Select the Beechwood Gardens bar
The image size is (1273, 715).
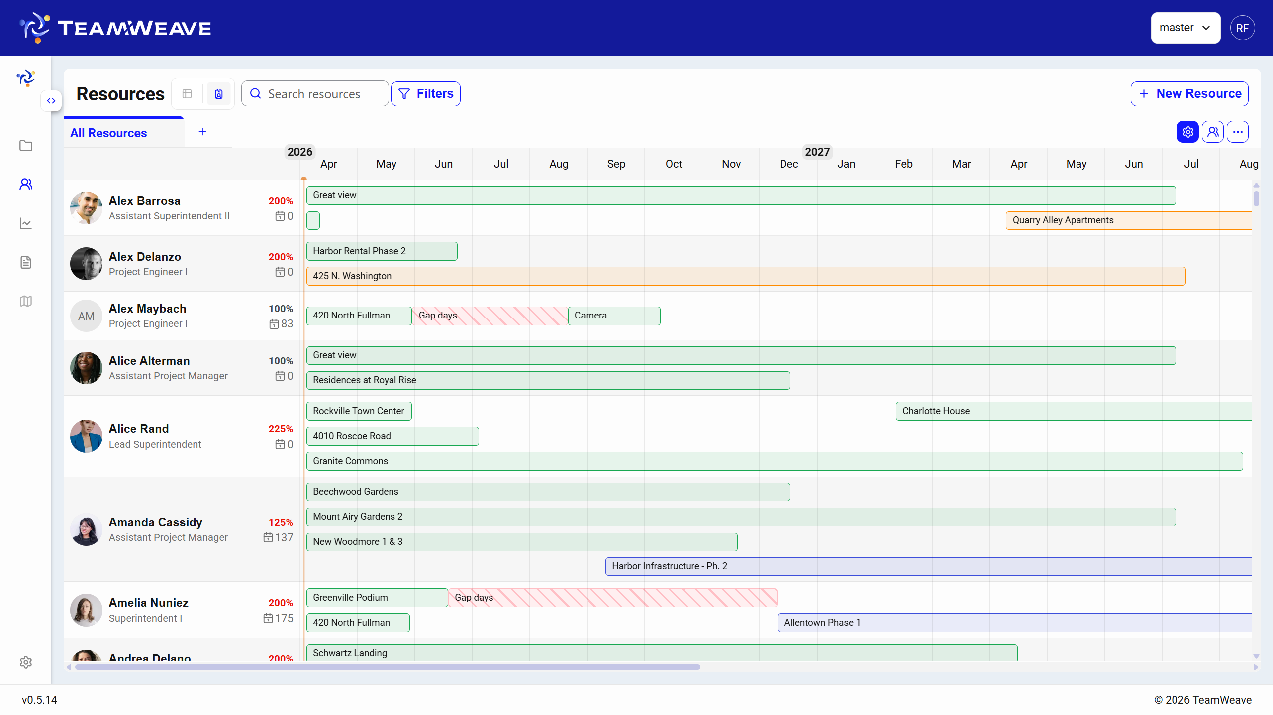(548, 492)
